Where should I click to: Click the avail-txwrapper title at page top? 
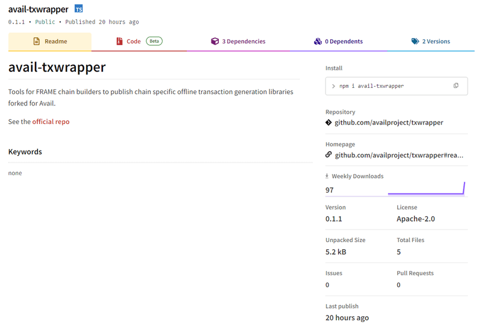38,9
